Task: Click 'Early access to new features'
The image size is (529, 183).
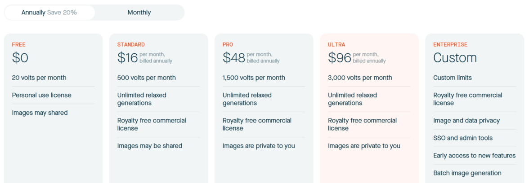Action: 474,156
